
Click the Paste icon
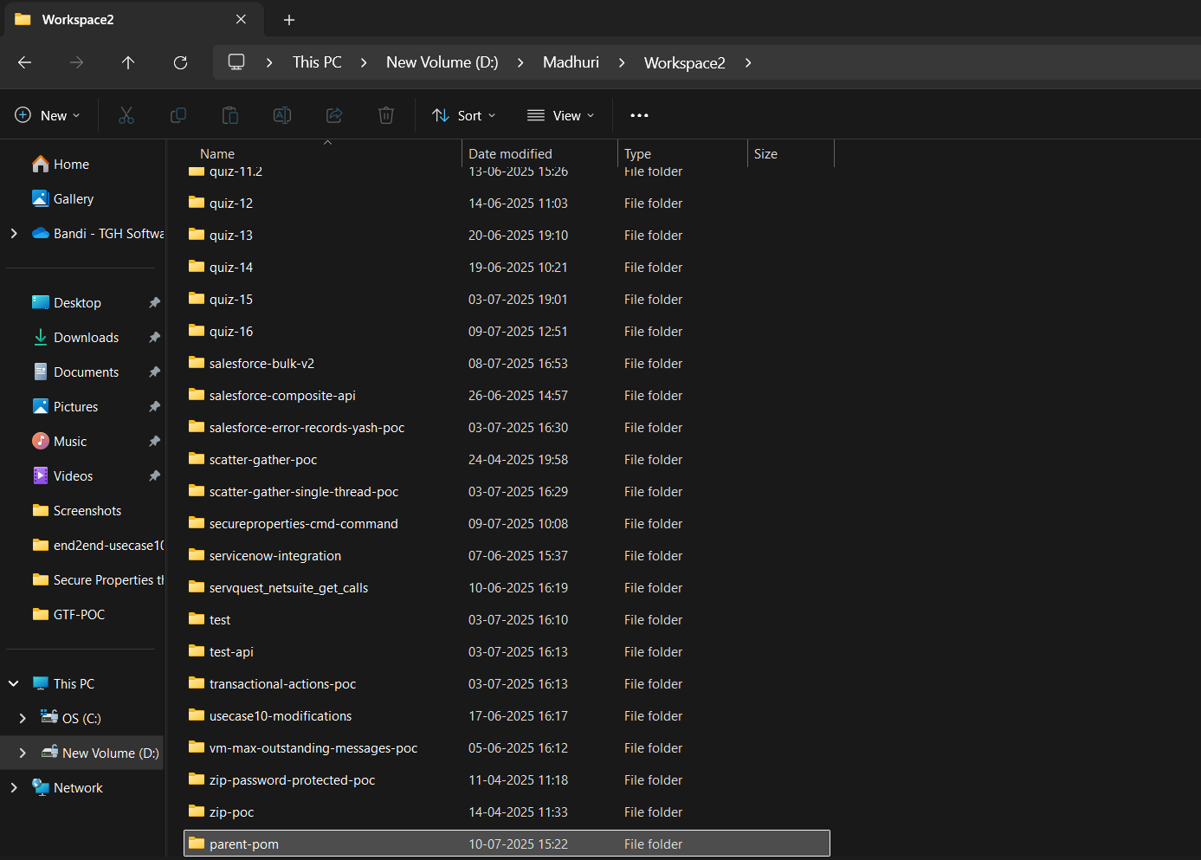[230, 114]
